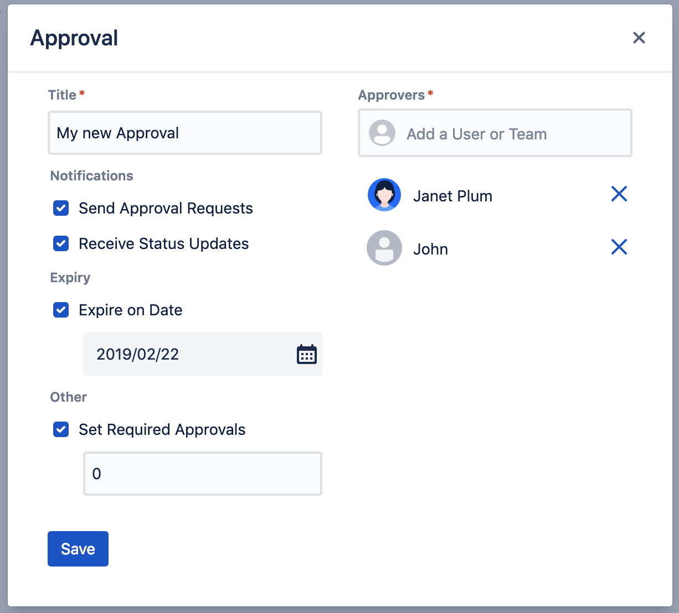The image size is (679, 613).
Task: Click the required approvals number box
Action: [x=203, y=474]
